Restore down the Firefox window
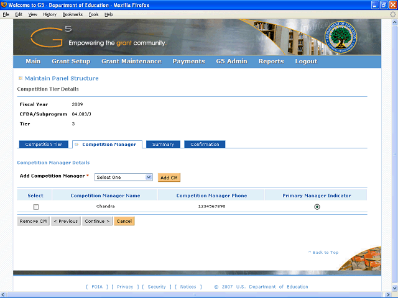Screen dimensions: 398x298 click(384, 5)
